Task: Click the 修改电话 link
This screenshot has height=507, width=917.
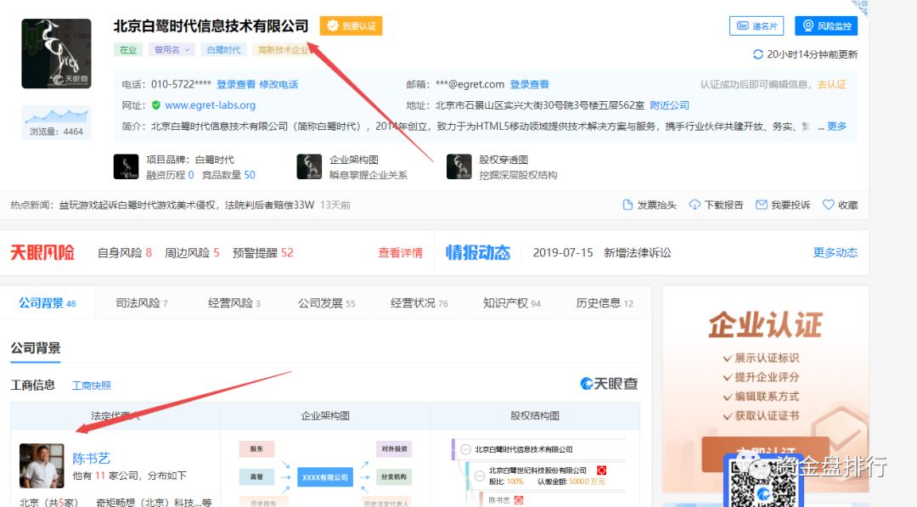Action: (278, 84)
